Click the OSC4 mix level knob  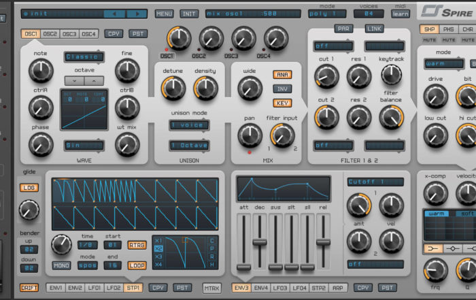click(x=276, y=39)
